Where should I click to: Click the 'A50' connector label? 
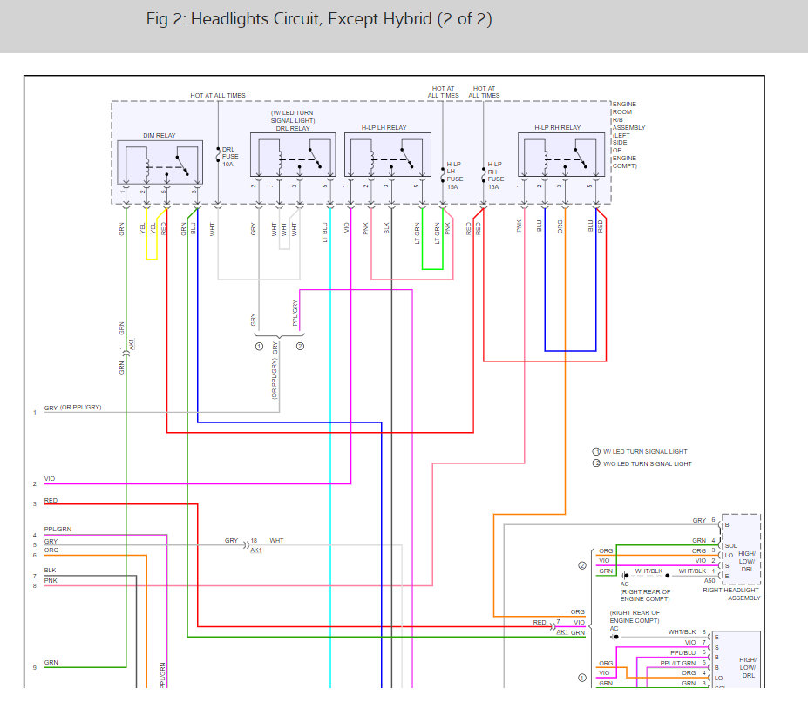click(710, 581)
